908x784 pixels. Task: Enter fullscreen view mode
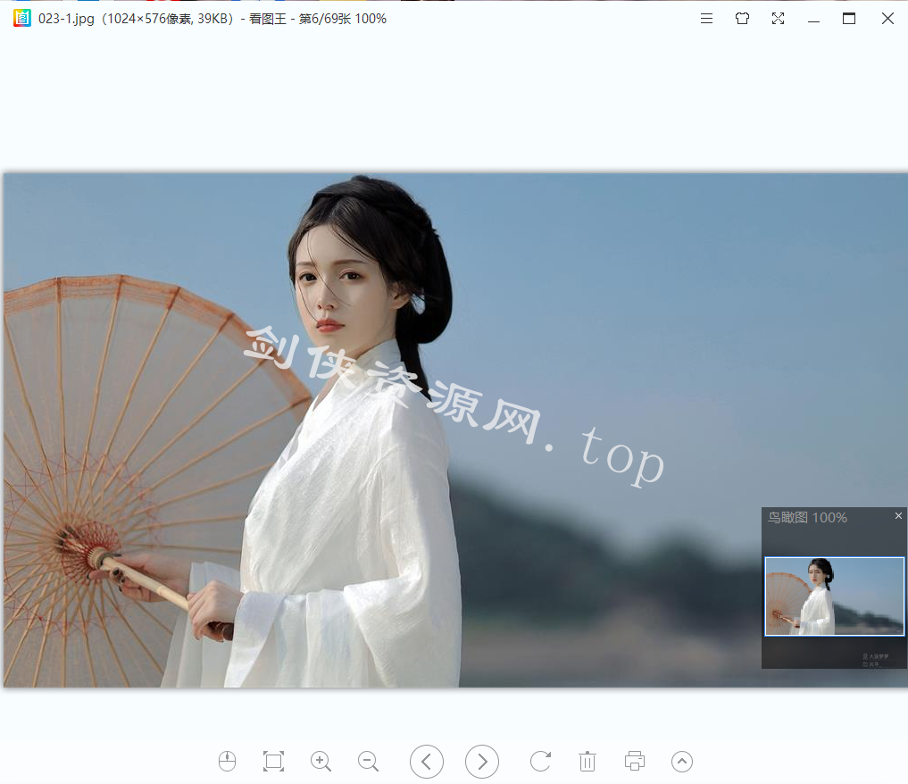[778, 19]
